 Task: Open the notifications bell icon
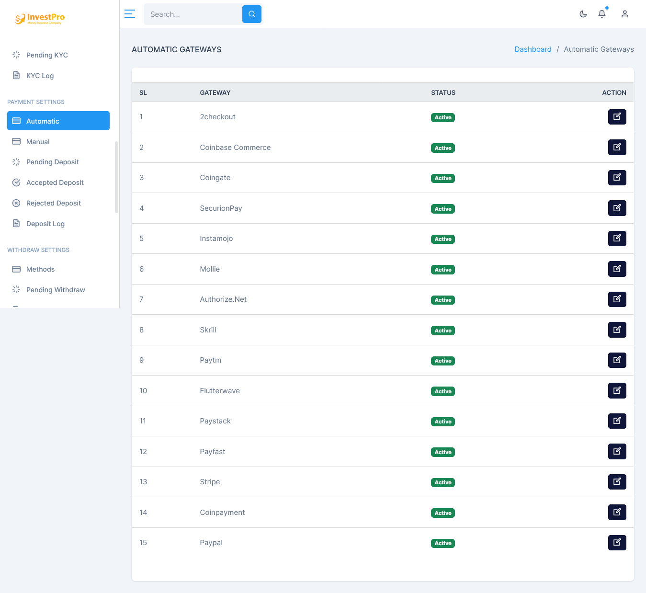pos(602,14)
